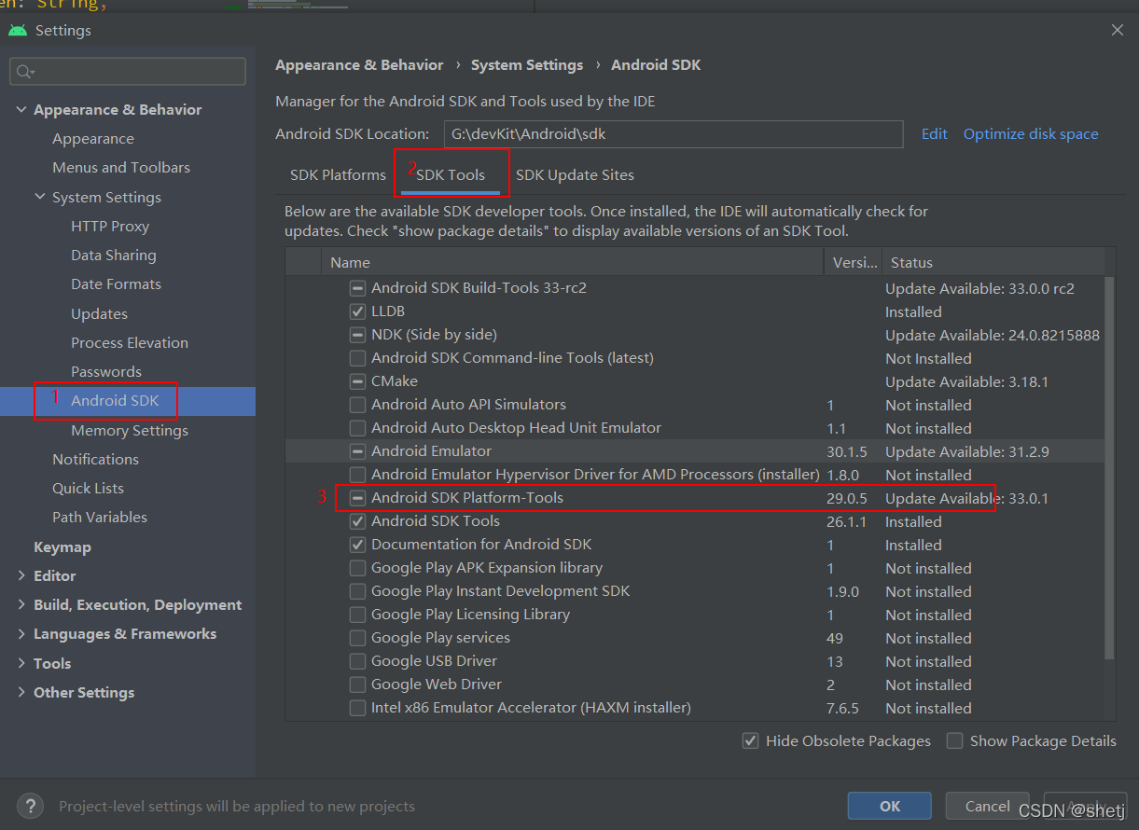The width and height of the screenshot is (1139, 830).
Task: Open Menus and Toolbars settings
Action: tap(121, 168)
